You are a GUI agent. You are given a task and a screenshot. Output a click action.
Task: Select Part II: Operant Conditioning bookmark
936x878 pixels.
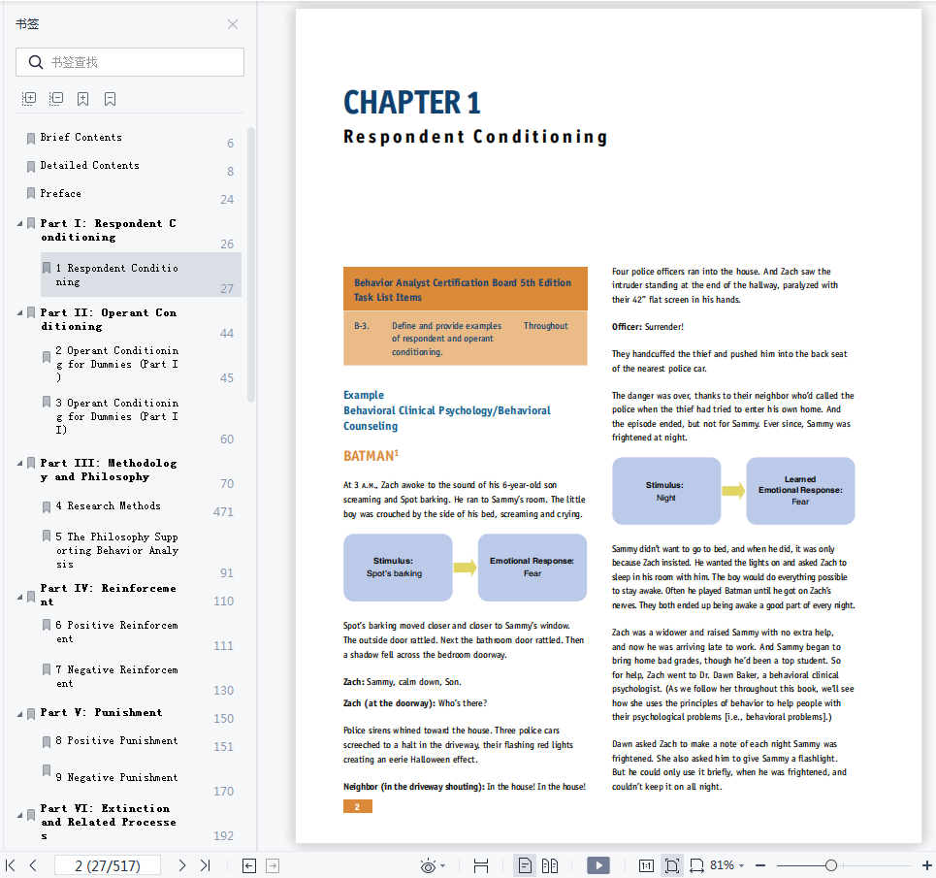[x=109, y=319]
